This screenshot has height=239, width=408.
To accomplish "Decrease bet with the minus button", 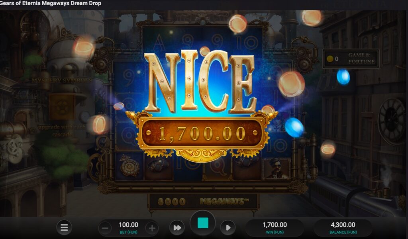I will [105, 228].
